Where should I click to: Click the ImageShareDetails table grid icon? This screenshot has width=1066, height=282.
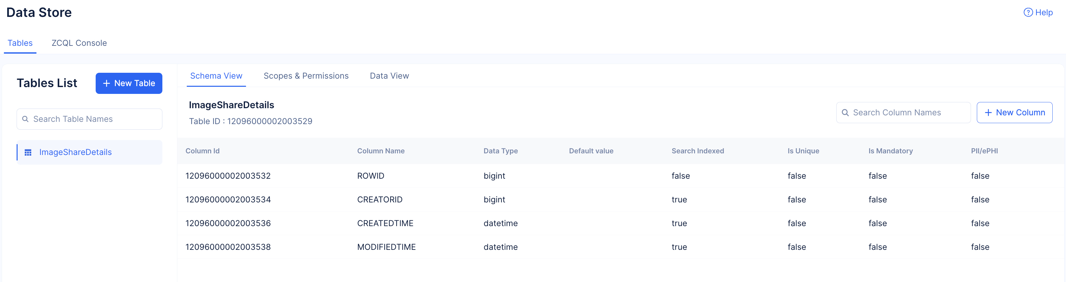tap(28, 152)
